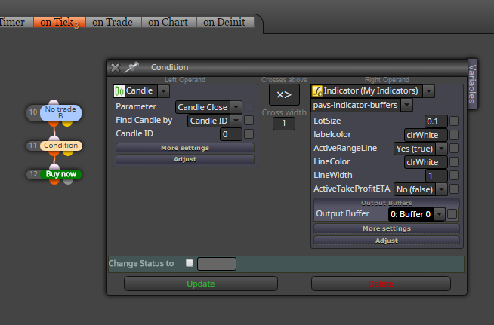Switch to the on Trade tab
Image resolution: width=494 pixels, height=325 pixels.
point(113,23)
